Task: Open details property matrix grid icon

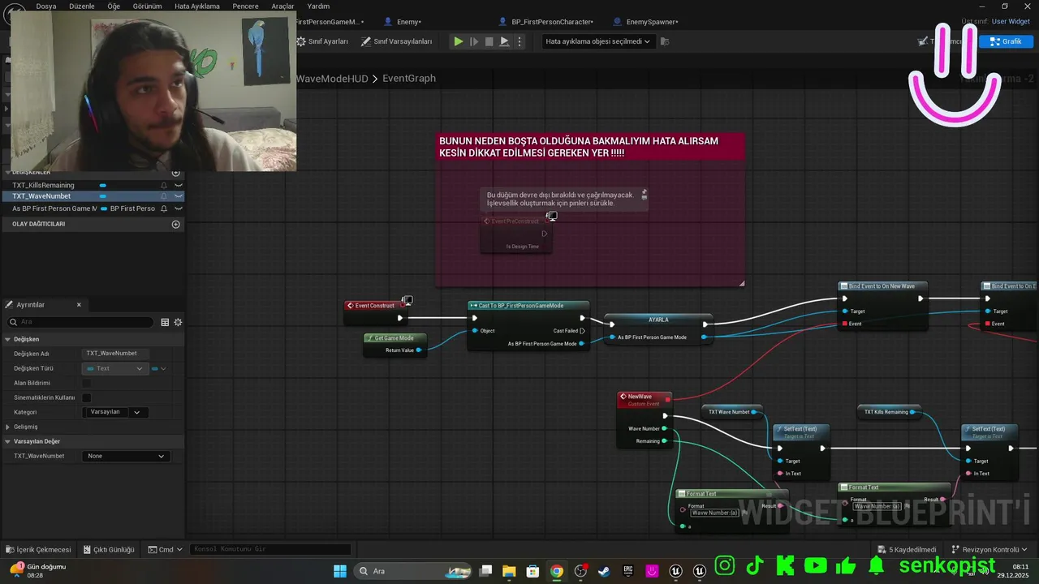Action: (x=165, y=322)
